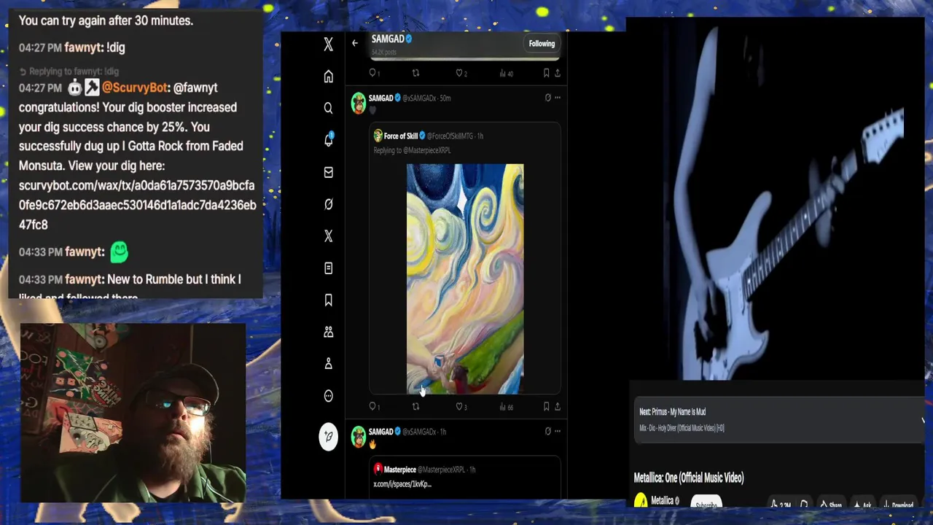Bookmark the post with 66 views
The width and height of the screenshot is (933, 525).
tap(546, 407)
